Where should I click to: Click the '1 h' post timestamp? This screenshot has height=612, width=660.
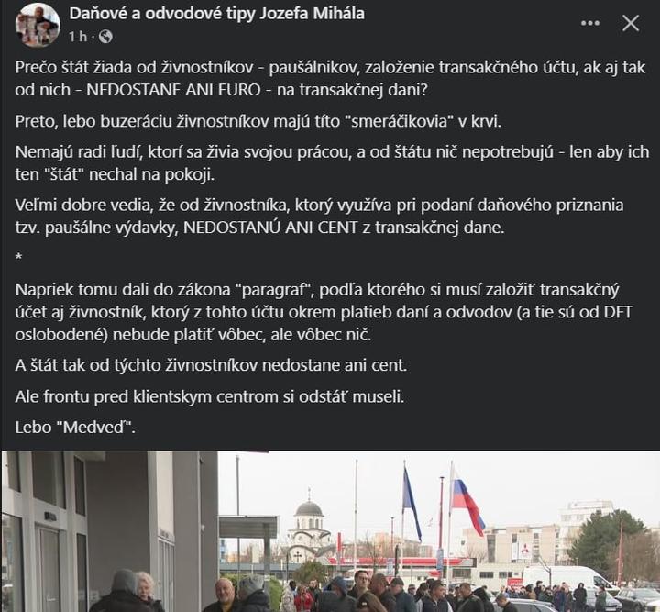pos(78,37)
